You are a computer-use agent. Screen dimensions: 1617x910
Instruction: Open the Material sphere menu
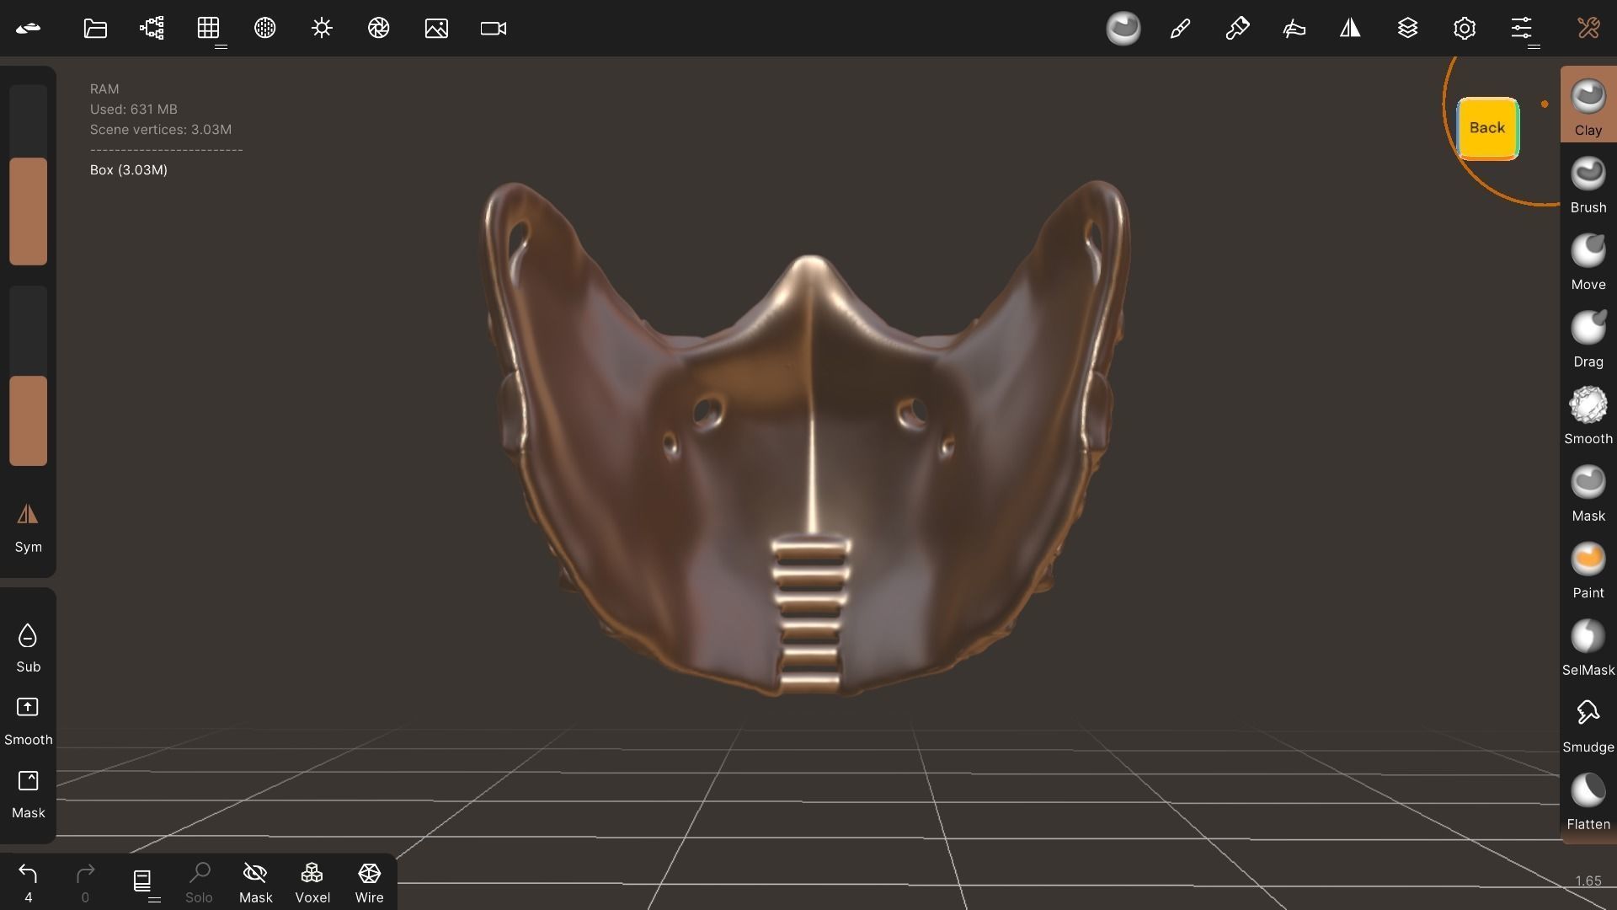pyautogui.click(x=265, y=28)
